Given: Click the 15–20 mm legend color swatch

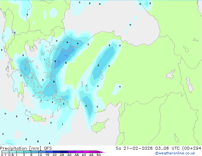Looking at the screenshot, I should (x=50, y=152).
